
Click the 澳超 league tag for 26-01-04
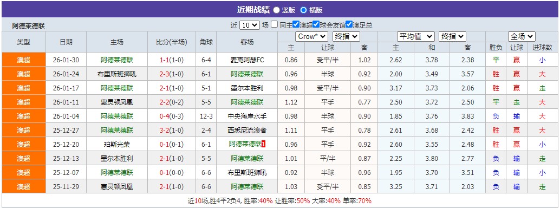tap(24, 116)
